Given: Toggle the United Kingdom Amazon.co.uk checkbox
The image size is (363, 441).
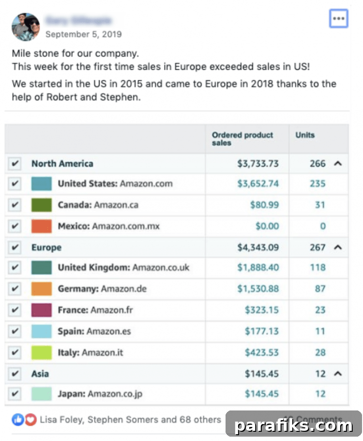Looking at the screenshot, I should 15,268.
